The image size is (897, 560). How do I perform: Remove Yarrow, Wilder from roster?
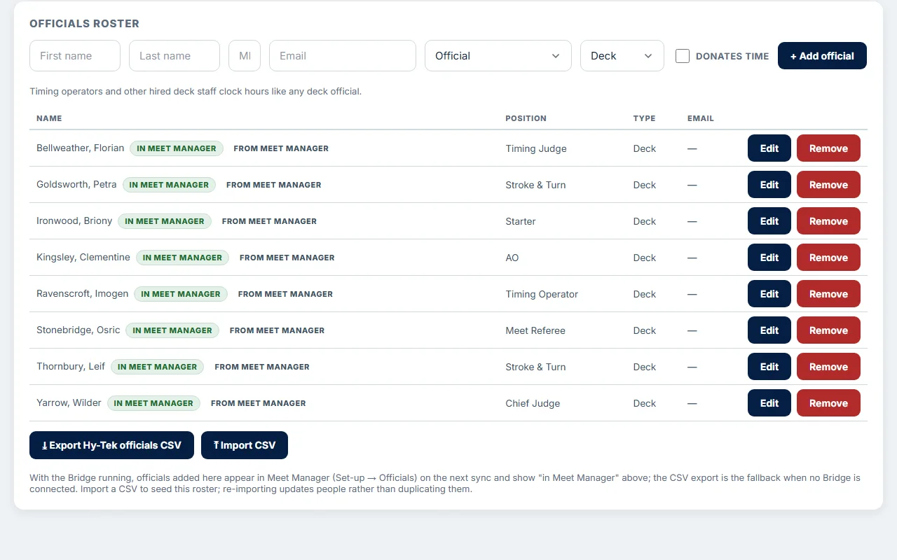point(828,403)
